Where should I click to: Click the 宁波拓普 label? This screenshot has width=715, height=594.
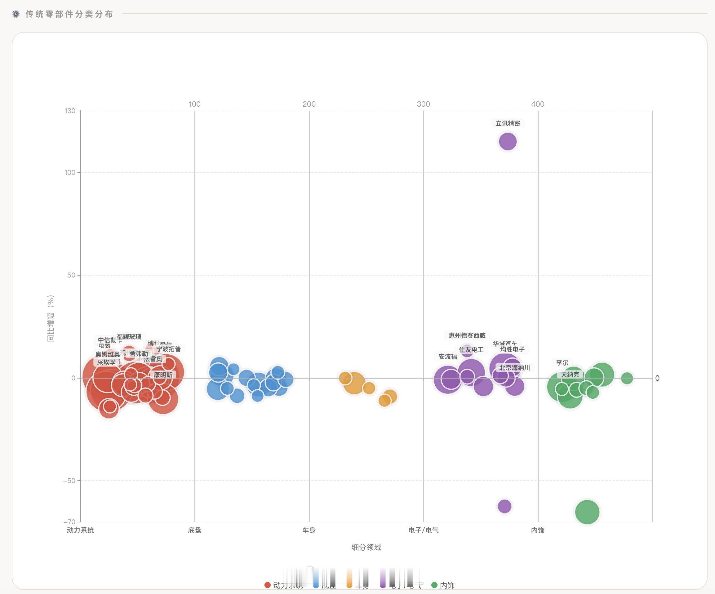[169, 349]
